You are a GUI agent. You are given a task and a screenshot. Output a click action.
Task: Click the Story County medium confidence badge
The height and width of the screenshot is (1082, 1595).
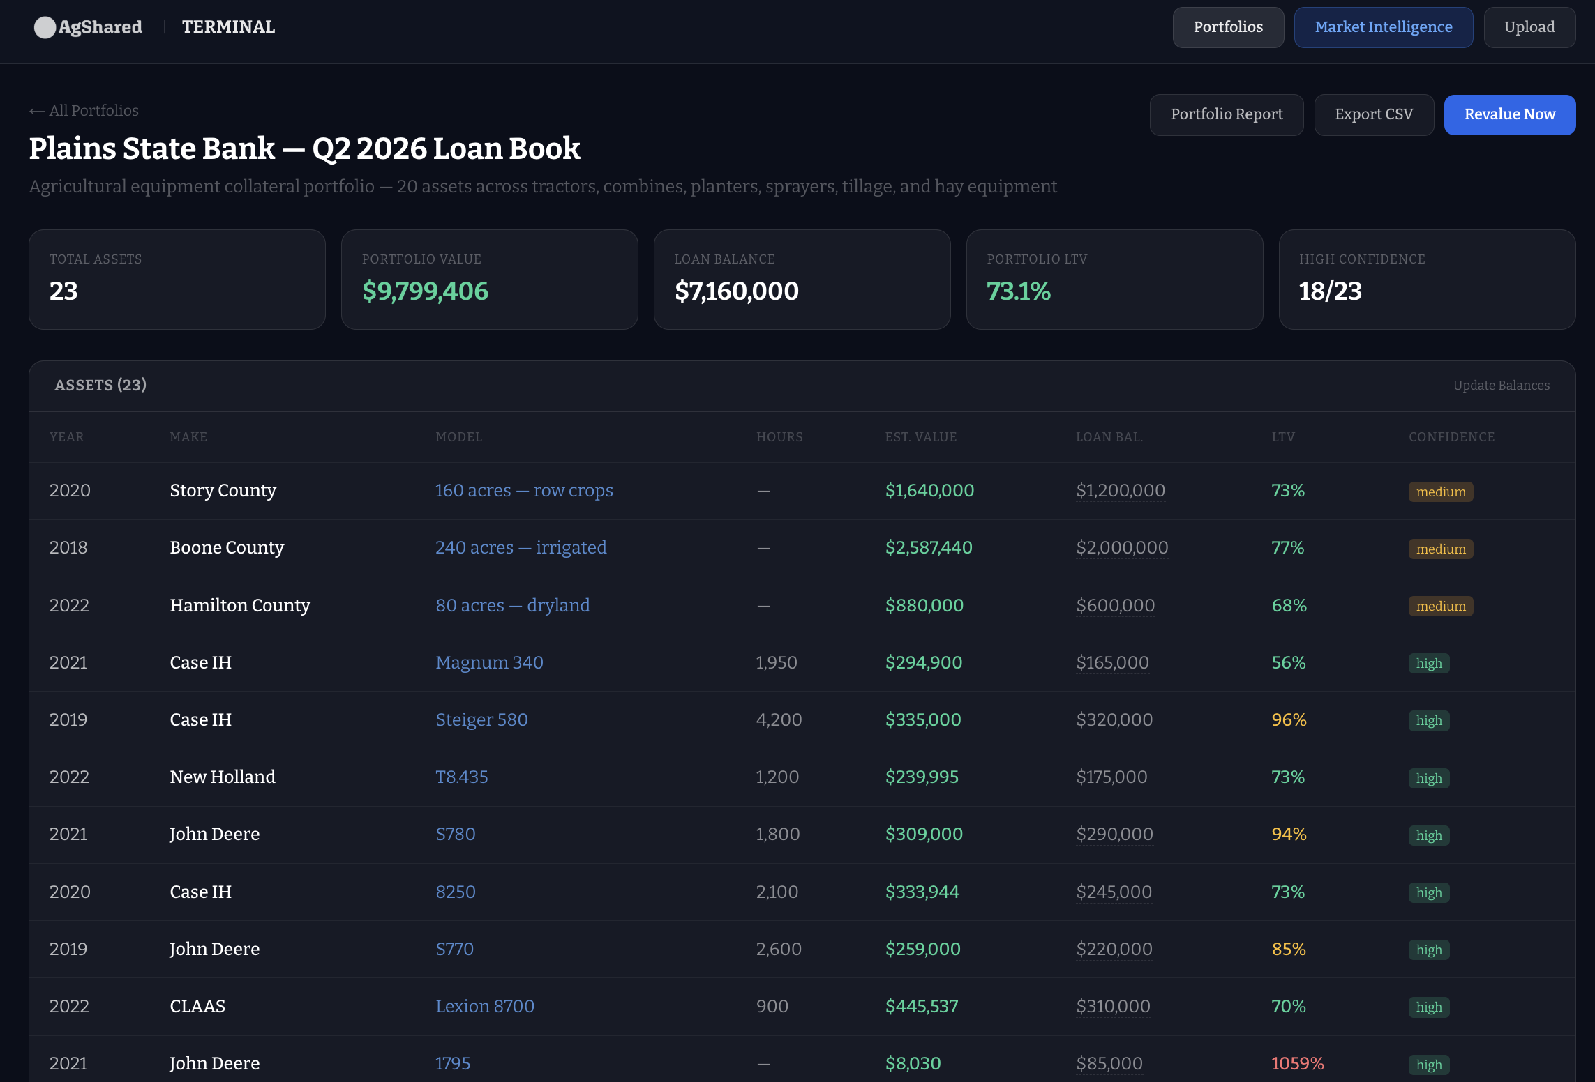click(x=1441, y=492)
